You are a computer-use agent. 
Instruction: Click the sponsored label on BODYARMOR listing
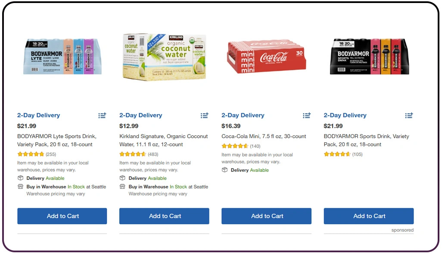coord(402,230)
